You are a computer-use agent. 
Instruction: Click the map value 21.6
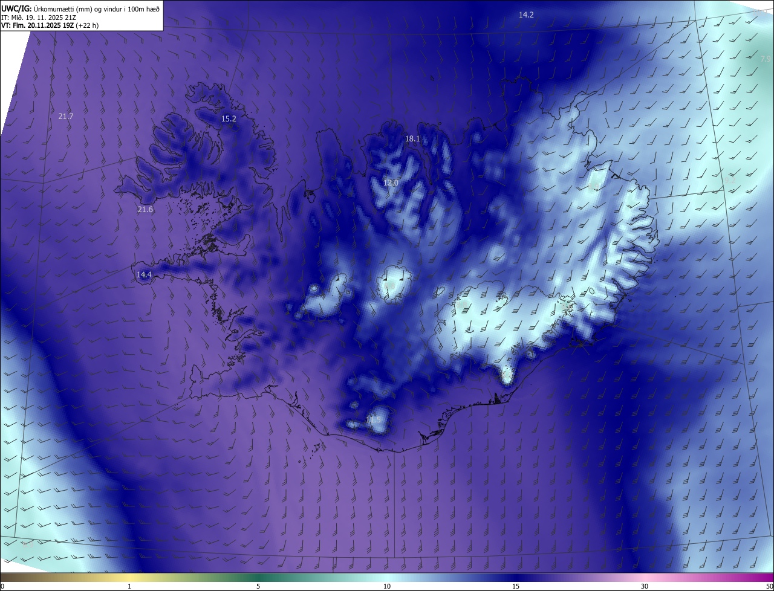pos(145,210)
